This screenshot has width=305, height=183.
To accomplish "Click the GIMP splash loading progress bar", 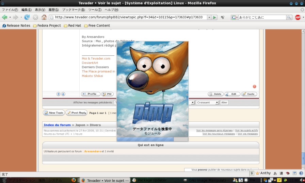I will point(152,139).
